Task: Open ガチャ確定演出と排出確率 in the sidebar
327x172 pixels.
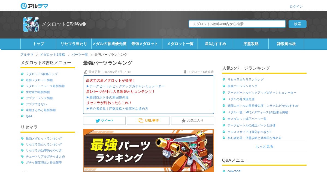Action: point(44,162)
